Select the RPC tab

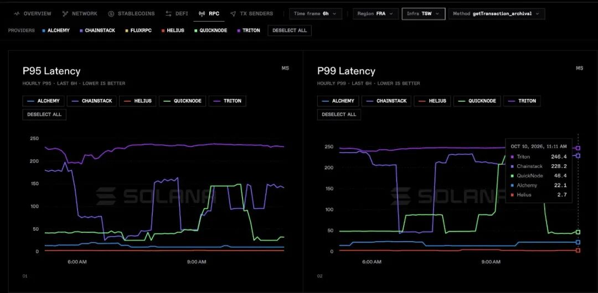209,14
